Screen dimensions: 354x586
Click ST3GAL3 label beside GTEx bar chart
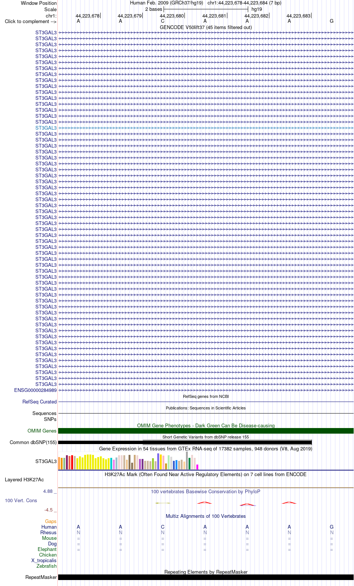pyautogui.click(x=46, y=461)
